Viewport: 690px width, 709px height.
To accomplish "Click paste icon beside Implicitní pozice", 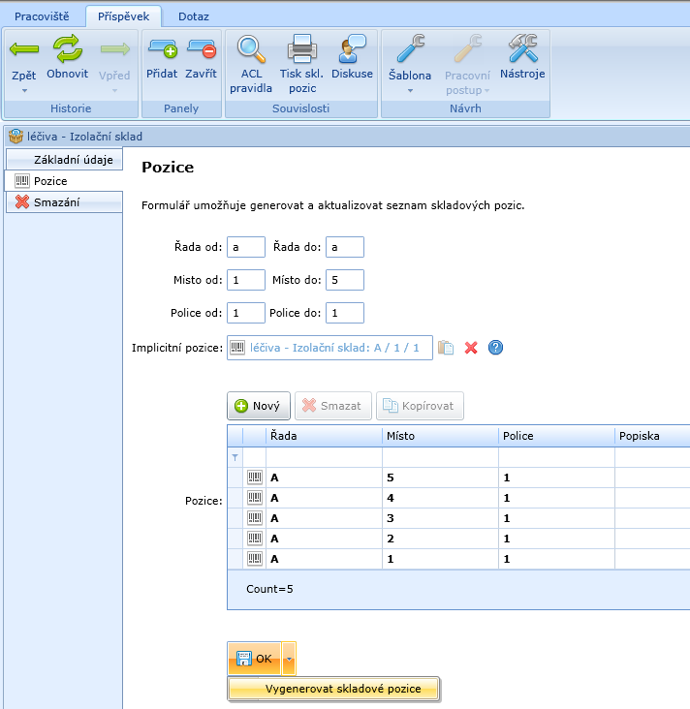I will pyautogui.click(x=446, y=348).
